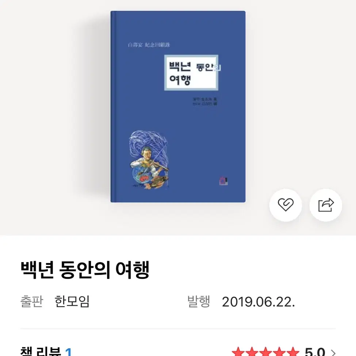Viewport: 356px width, 356px height.
Task: Tap the 출판 label
Action: [31, 302]
